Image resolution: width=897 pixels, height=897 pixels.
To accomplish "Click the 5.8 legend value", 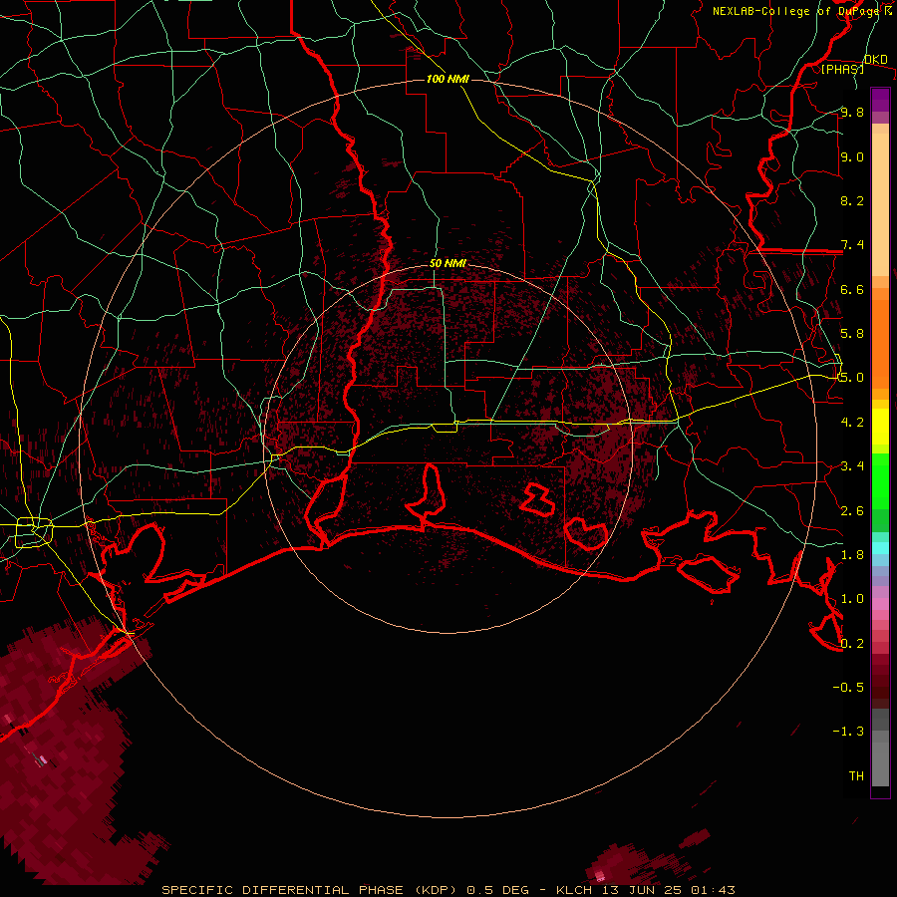I will [852, 334].
